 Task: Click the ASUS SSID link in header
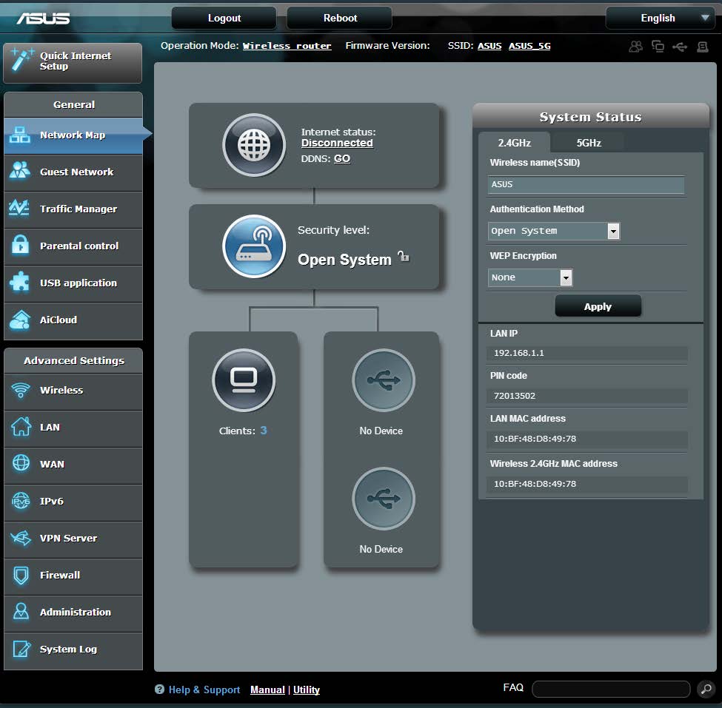tap(489, 46)
